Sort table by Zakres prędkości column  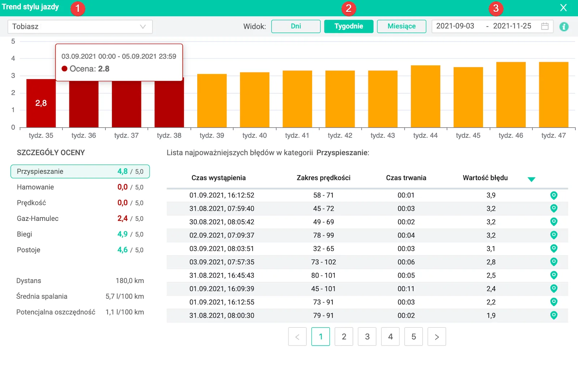pos(324,178)
